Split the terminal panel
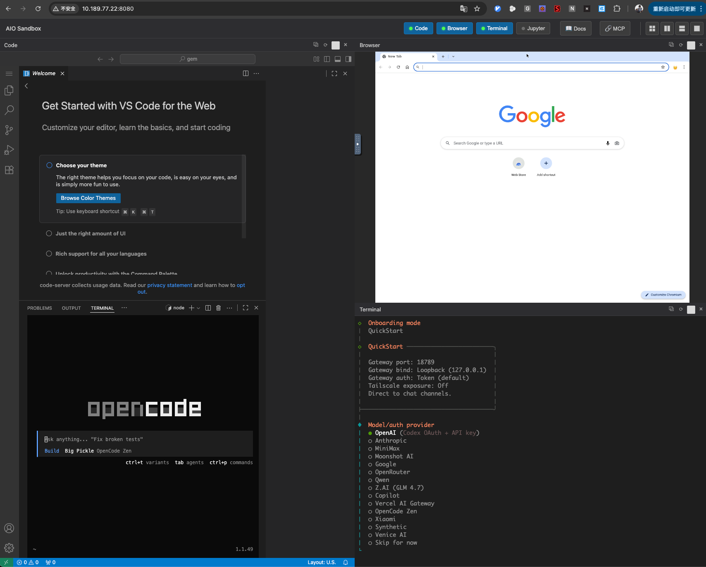The image size is (706, 567). tap(208, 308)
